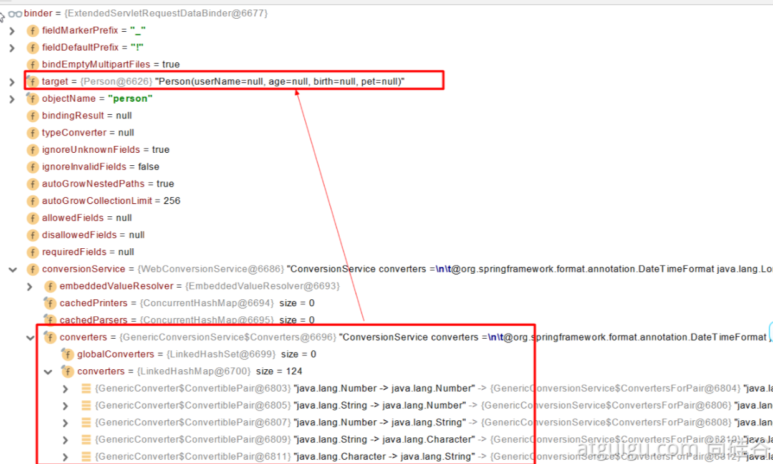Expand the String -> Character pair entry
The height and width of the screenshot is (464, 773).
coord(65,440)
